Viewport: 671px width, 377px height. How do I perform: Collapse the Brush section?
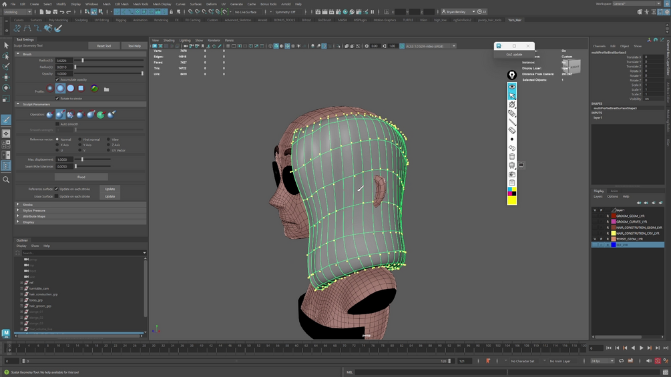point(18,54)
